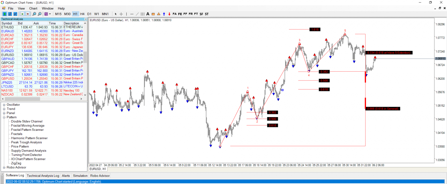Select the Rectangle drawing tool
Viewport: 447px width, 184px height.
coord(153,14)
